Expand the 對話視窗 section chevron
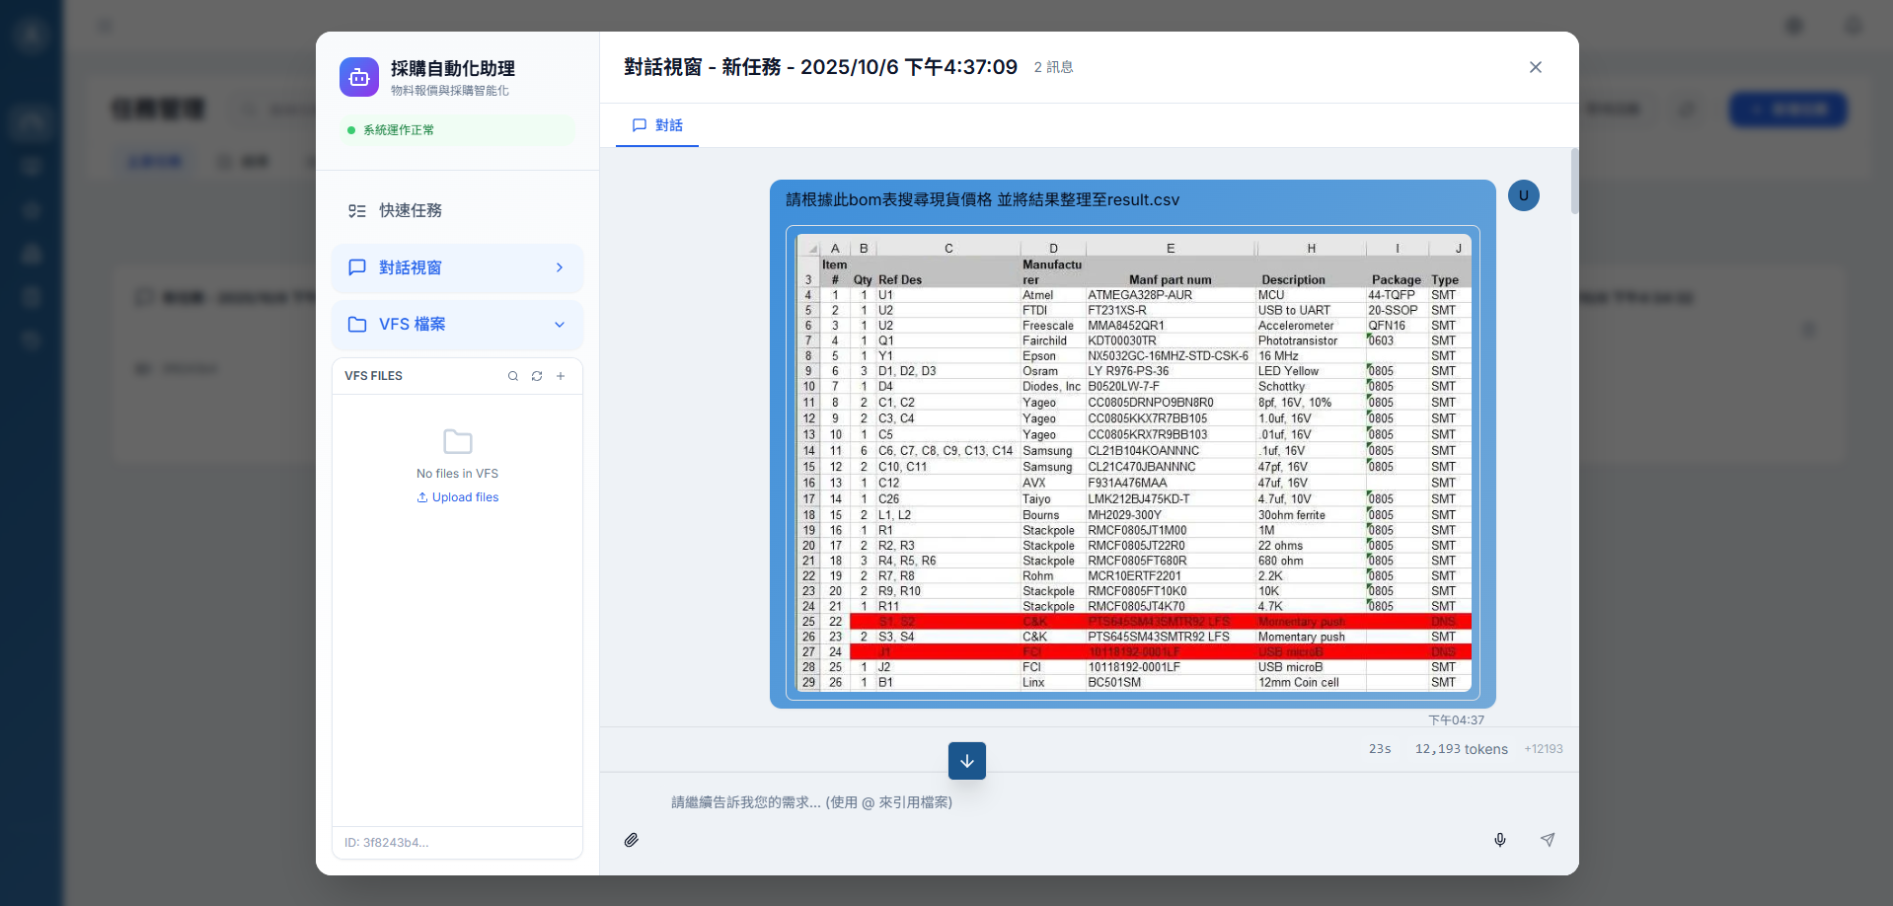1893x906 pixels. coord(559,267)
